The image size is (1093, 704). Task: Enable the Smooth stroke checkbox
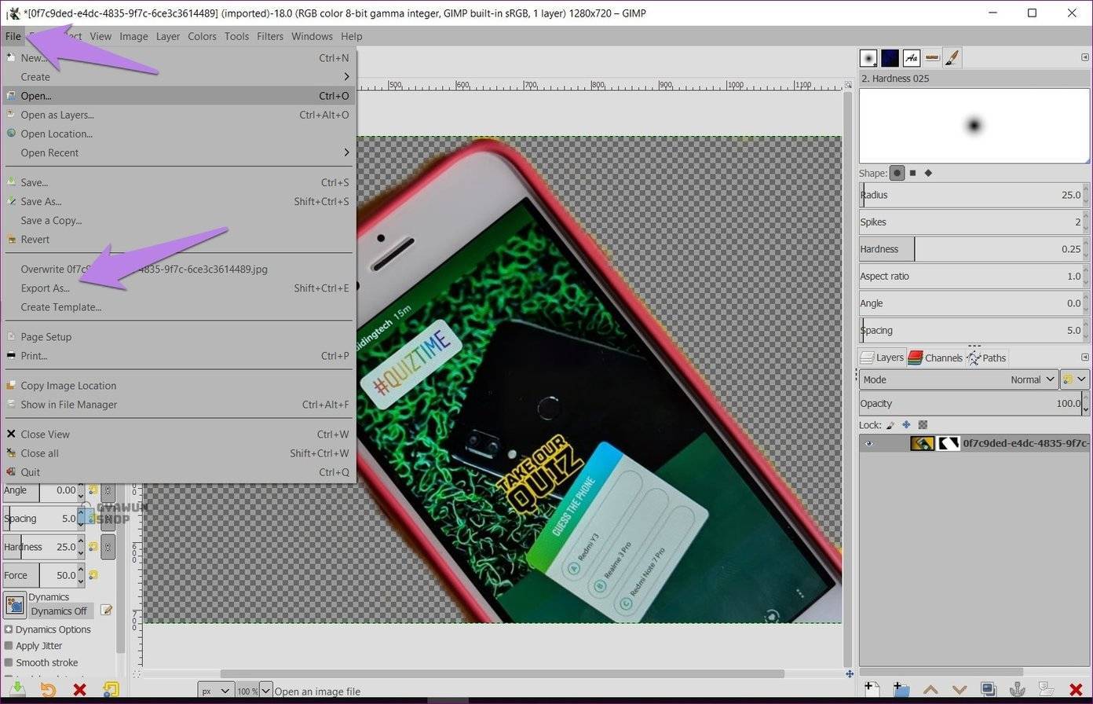coord(9,662)
